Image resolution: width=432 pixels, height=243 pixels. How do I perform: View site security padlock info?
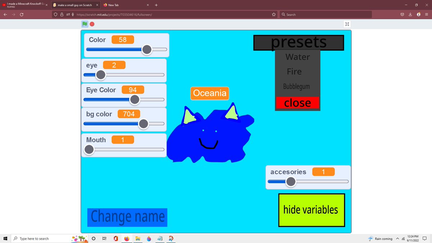click(x=62, y=14)
